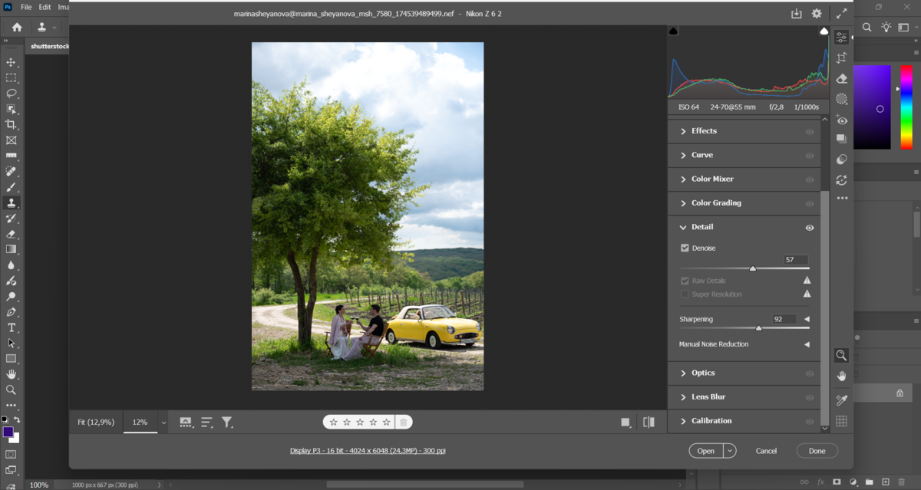Select the Zoom tool in Photoshop toolbar
Viewport: 921px width, 490px height.
(x=11, y=390)
